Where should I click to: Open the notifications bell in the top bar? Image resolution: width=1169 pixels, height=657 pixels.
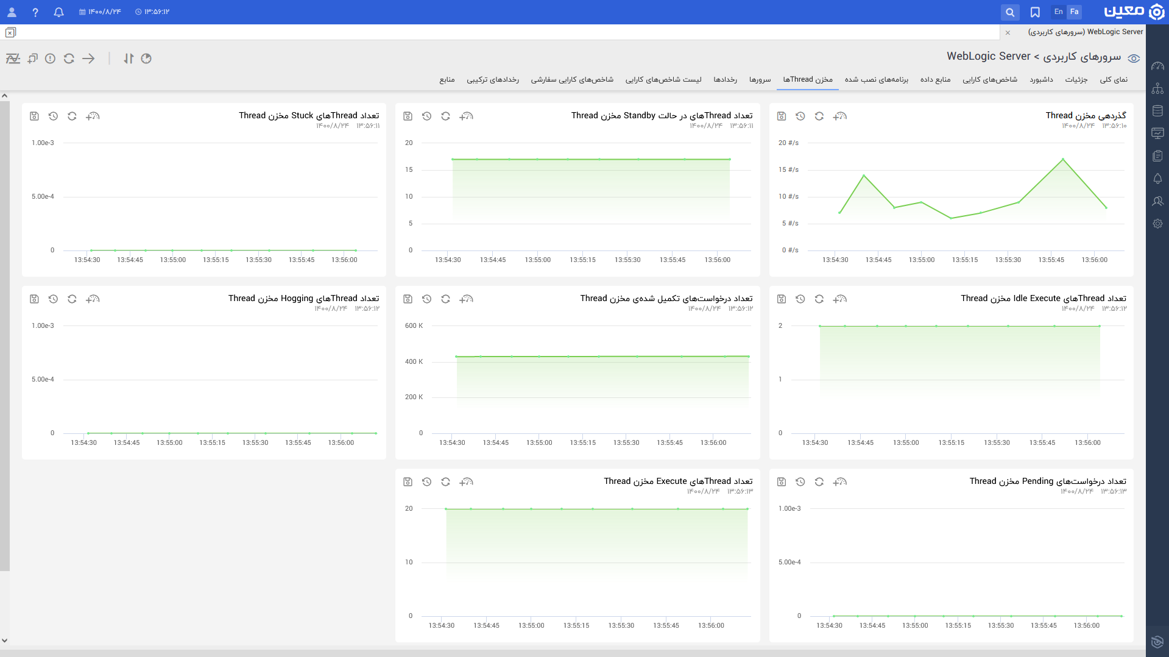coord(58,12)
